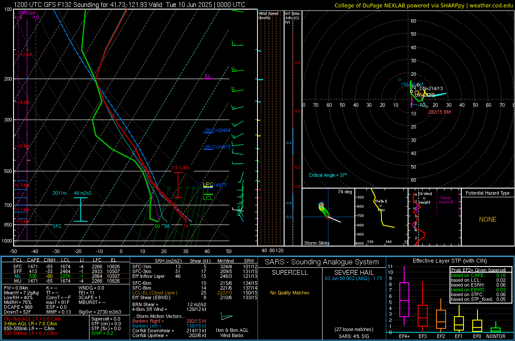Click the MidRH = 76% value
This screenshot has width=515, height=341.
point(17,302)
